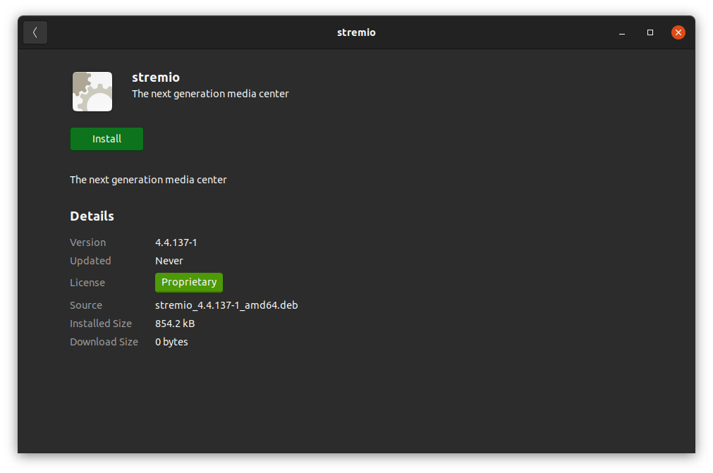The image size is (713, 473).
Task: Click the License label
Action: click(87, 283)
